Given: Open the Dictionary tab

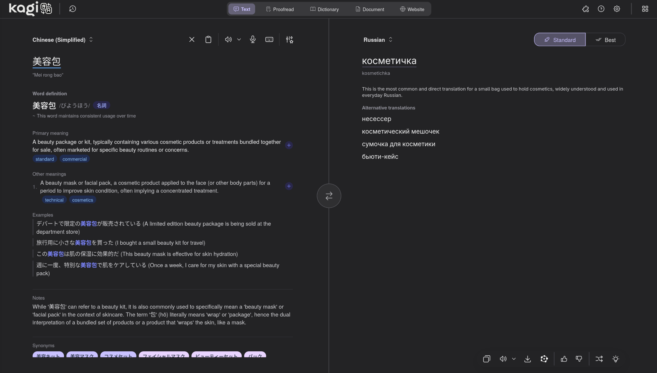Looking at the screenshot, I should [324, 9].
